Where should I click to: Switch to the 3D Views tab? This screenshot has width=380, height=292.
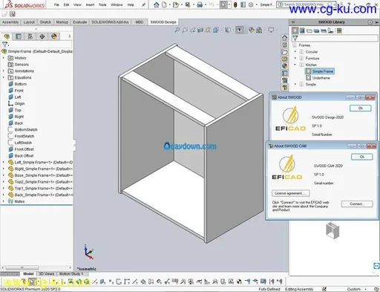pyautogui.click(x=46, y=274)
